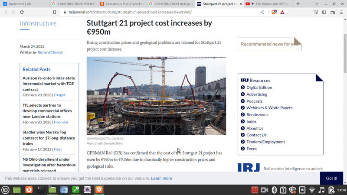Open author Richard Clinnick's page
Screen dimensions: 347x195
[50, 52]
